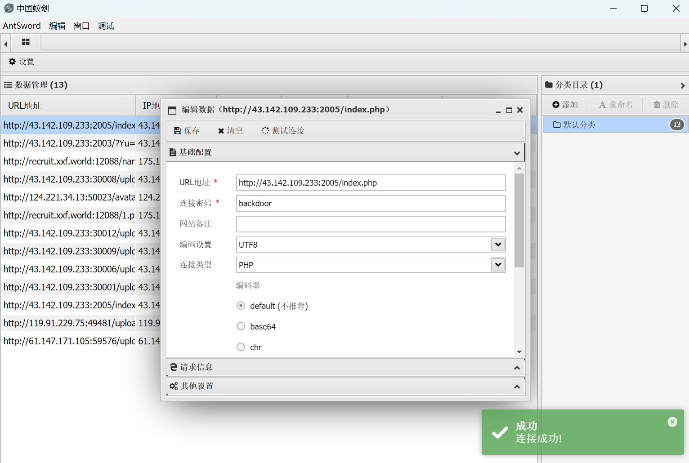Screen dimensions: 689x463
Task: Click the 13 count badge
Action: (677, 125)
